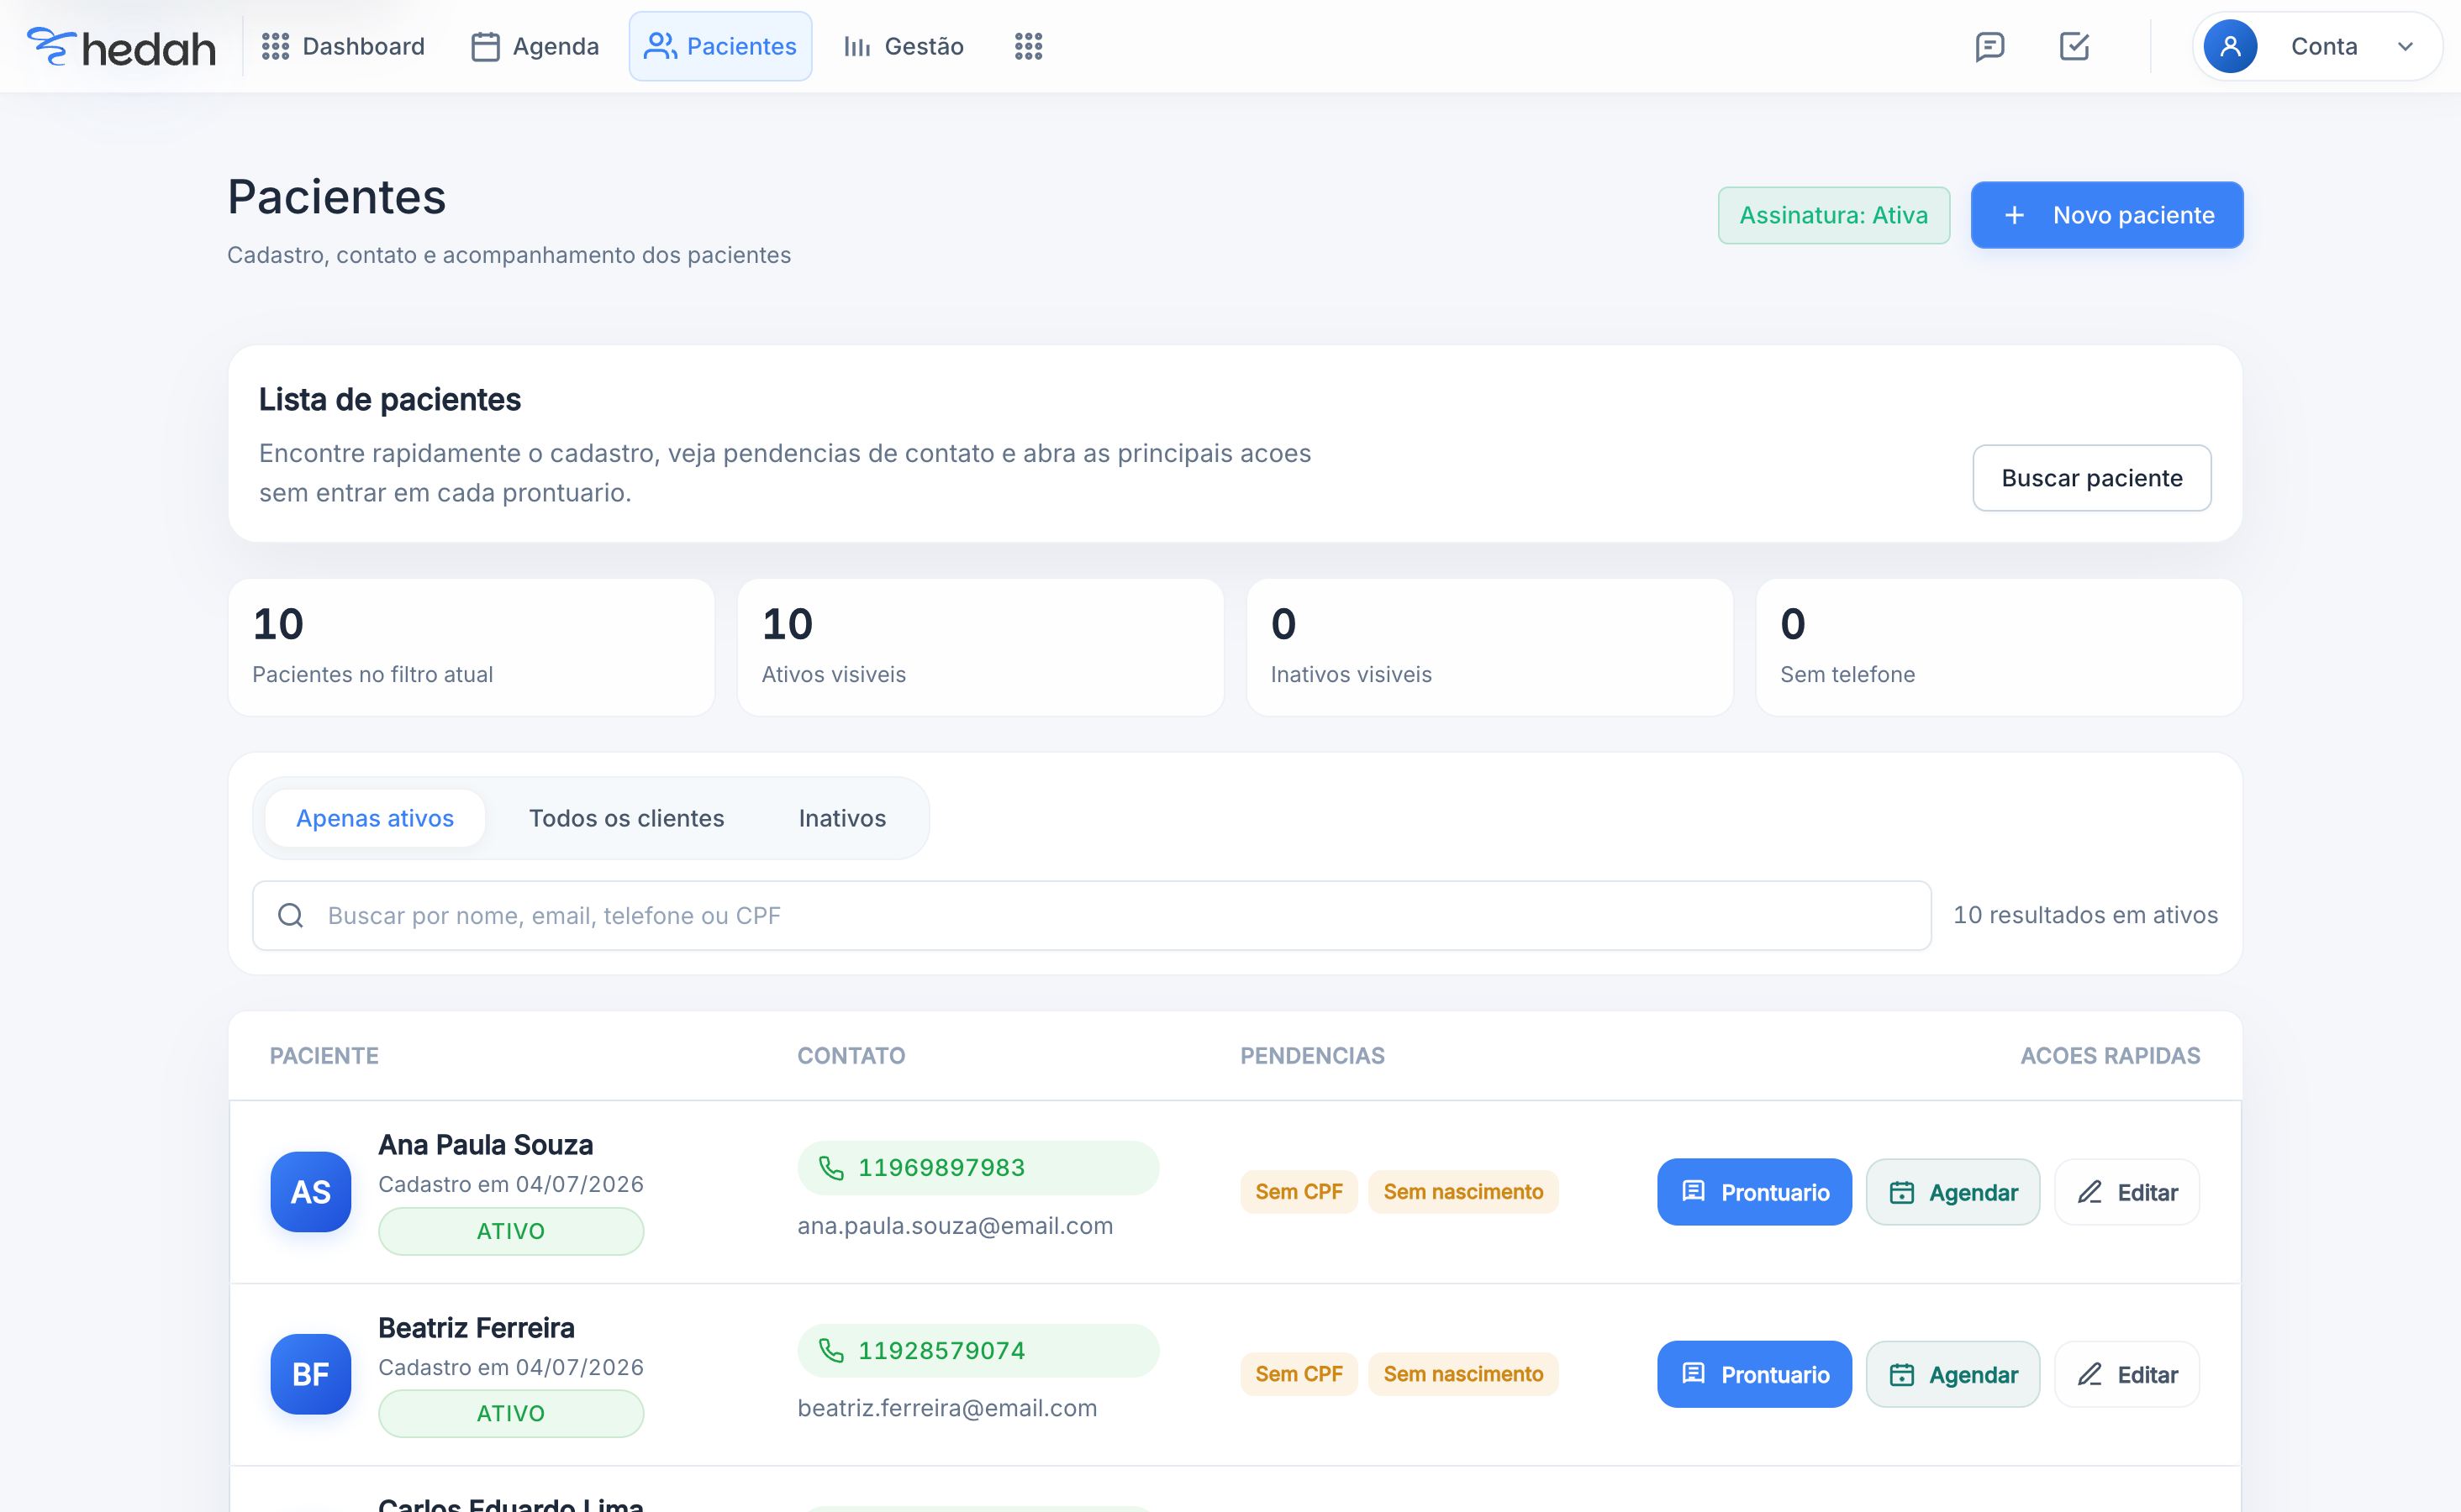
Task: Click the BF avatar for Beatriz Ferreira
Action: (310, 1374)
